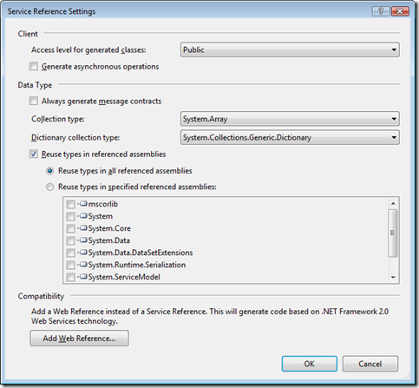Click the System.Core label text
This screenshot has width=419, height=388.
coord(109,228)
